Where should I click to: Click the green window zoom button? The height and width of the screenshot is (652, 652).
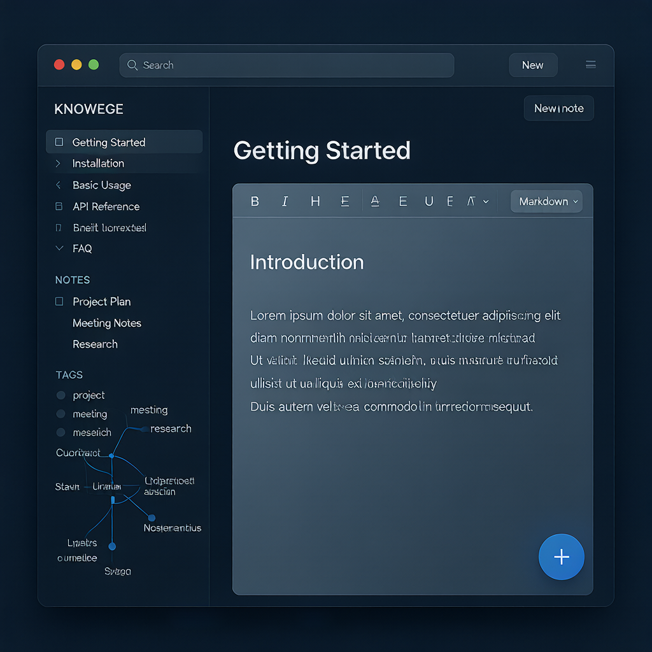click(x=94, y=65)
